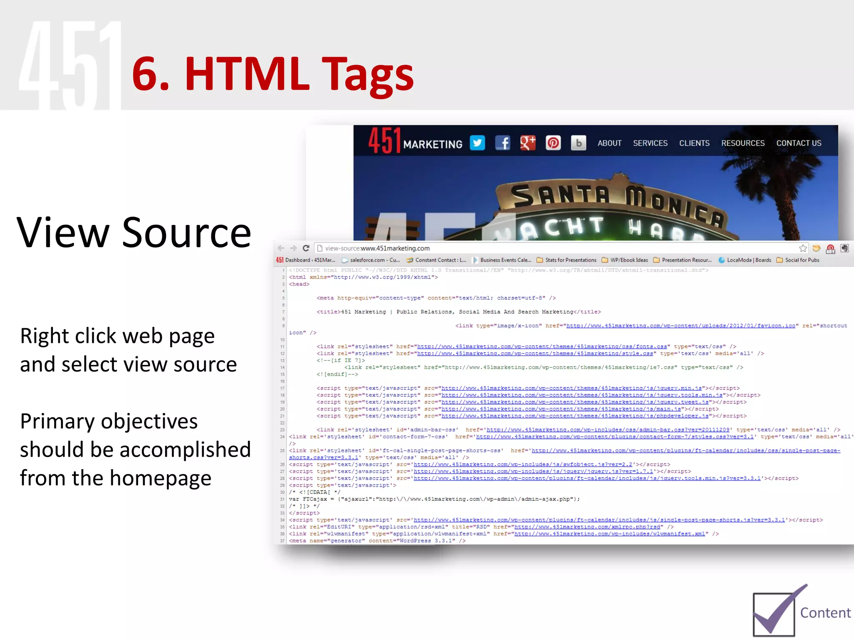The image size is (854, 640).
Task: Open the Facebook icon on 451 Marketing site
Action: [x=502, y=143]
